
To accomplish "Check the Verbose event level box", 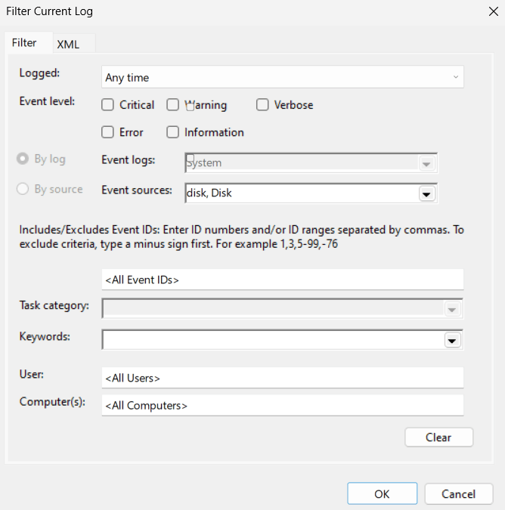I will [x=262, y=105].
